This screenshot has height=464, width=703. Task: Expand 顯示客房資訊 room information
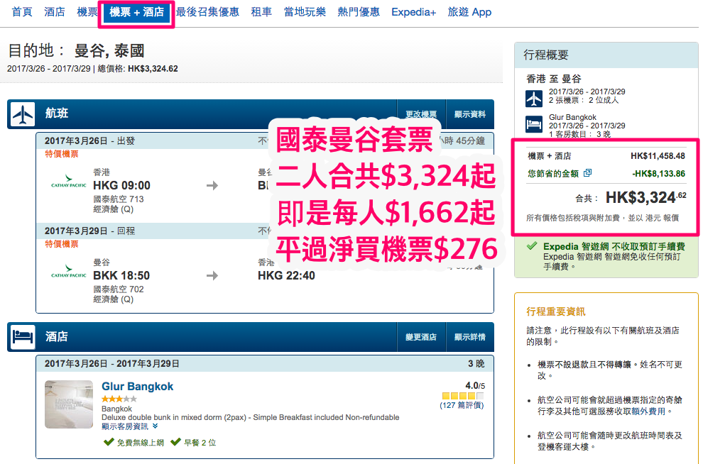(x=129, y=426)
